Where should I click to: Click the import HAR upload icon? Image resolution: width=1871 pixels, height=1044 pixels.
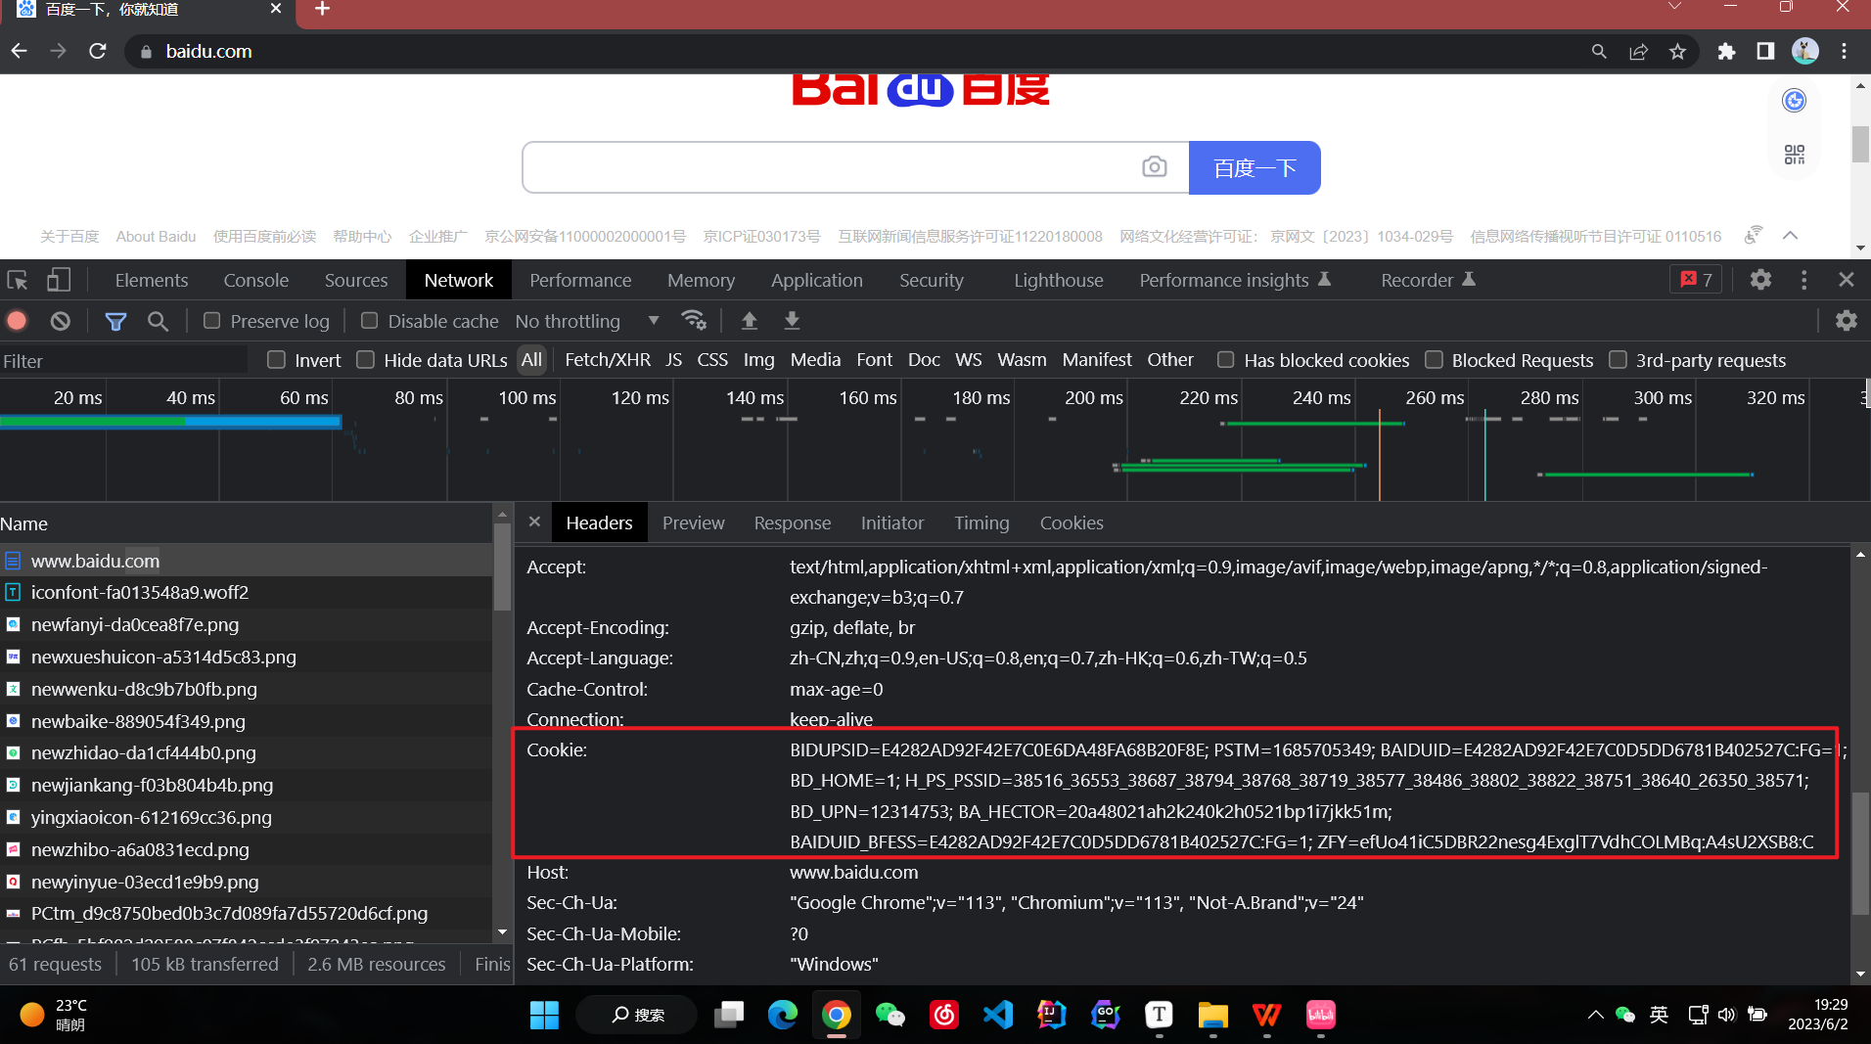750,321
